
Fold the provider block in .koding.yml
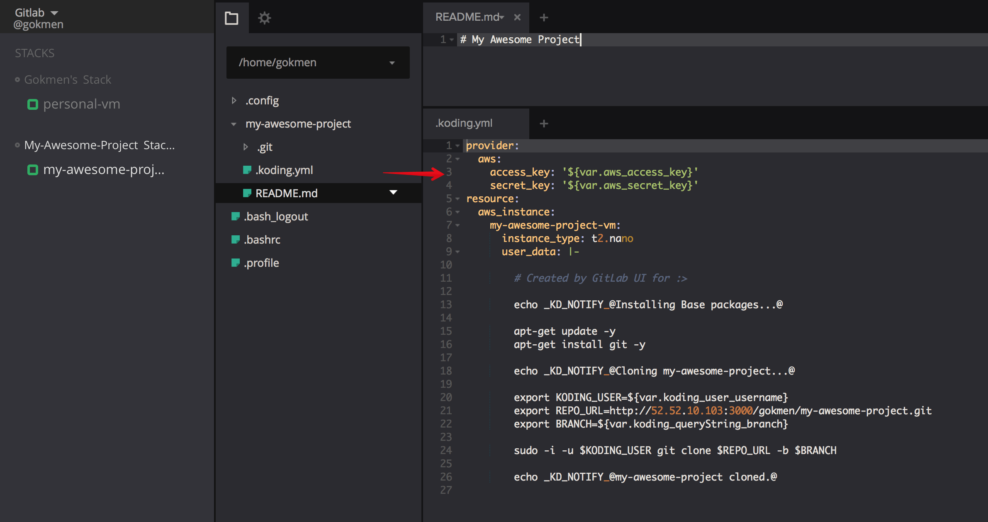(x=457, y=145)
